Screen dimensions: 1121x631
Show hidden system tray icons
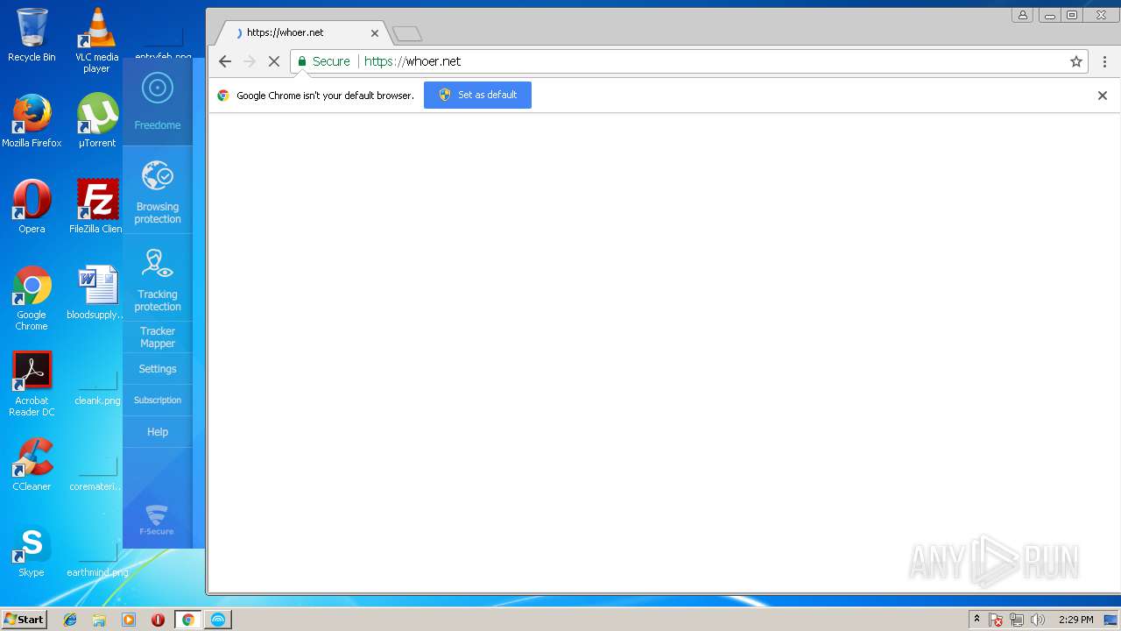coord(976,620)
